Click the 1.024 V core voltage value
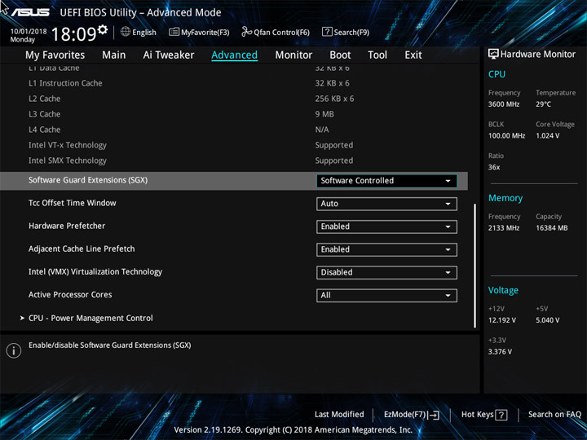 548,136
